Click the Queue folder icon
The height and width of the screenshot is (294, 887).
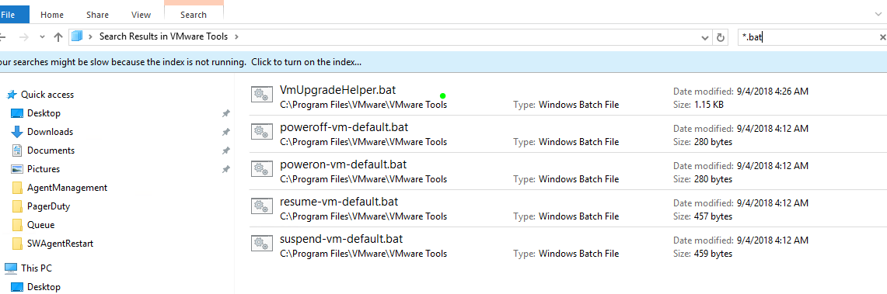point(17,225)
